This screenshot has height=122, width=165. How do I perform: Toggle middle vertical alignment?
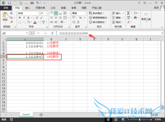[x=56, y=13]
